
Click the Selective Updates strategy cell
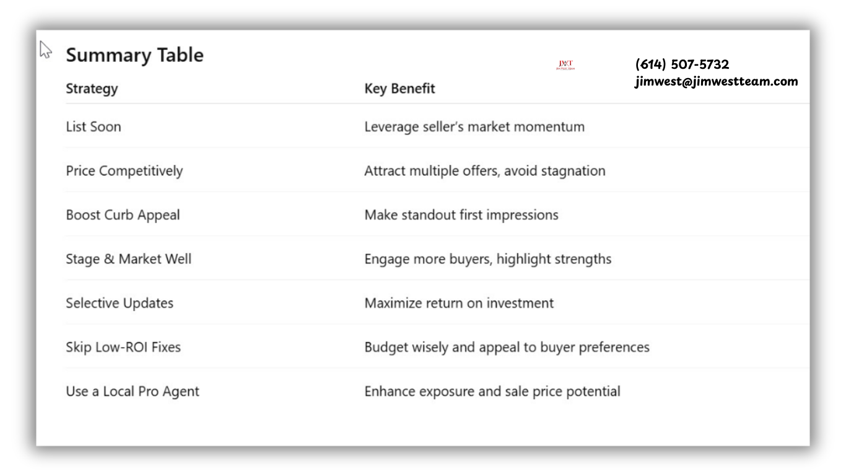click(120, 303)
